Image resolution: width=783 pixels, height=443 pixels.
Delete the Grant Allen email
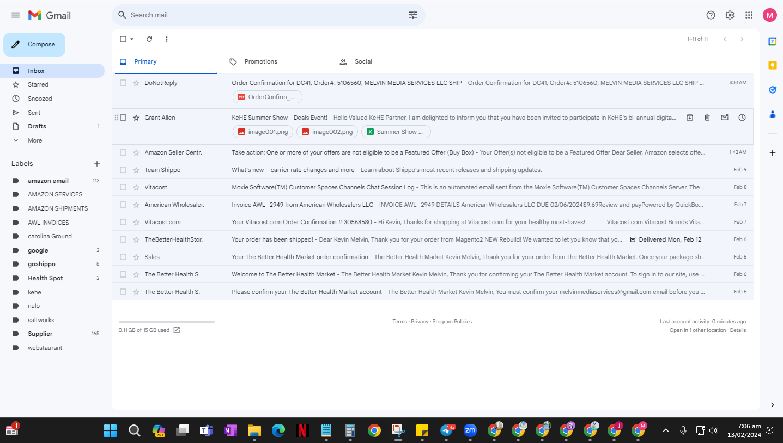click(x=707, y=118)
